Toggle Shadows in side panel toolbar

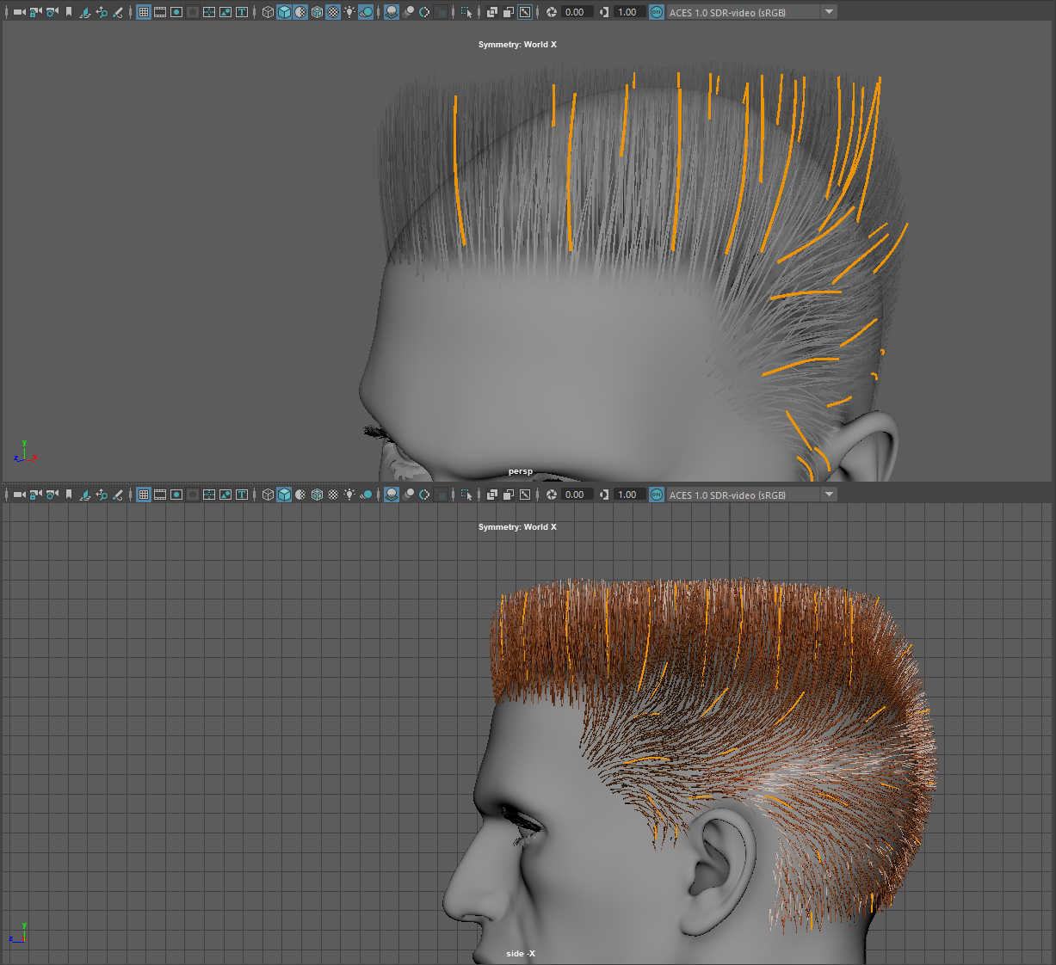click(366, 495)
